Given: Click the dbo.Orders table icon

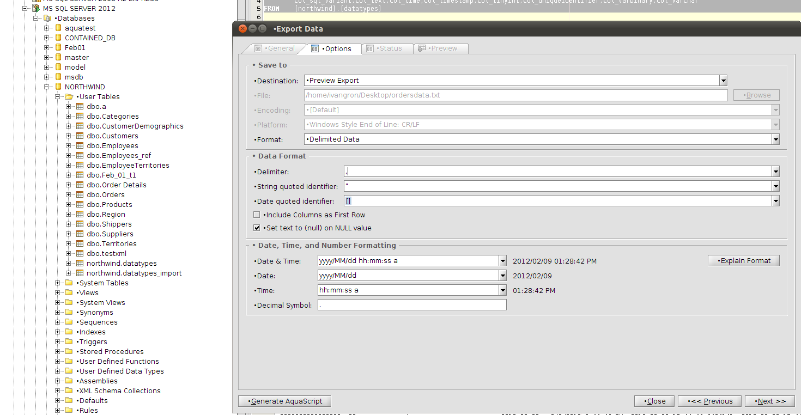Looking at the screenshot, I should click(x=80, y=194).
